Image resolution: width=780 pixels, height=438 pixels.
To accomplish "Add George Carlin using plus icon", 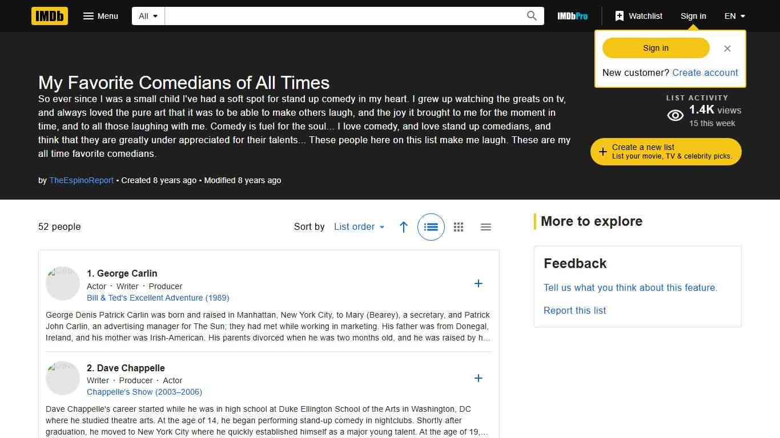I will (479, 283).
